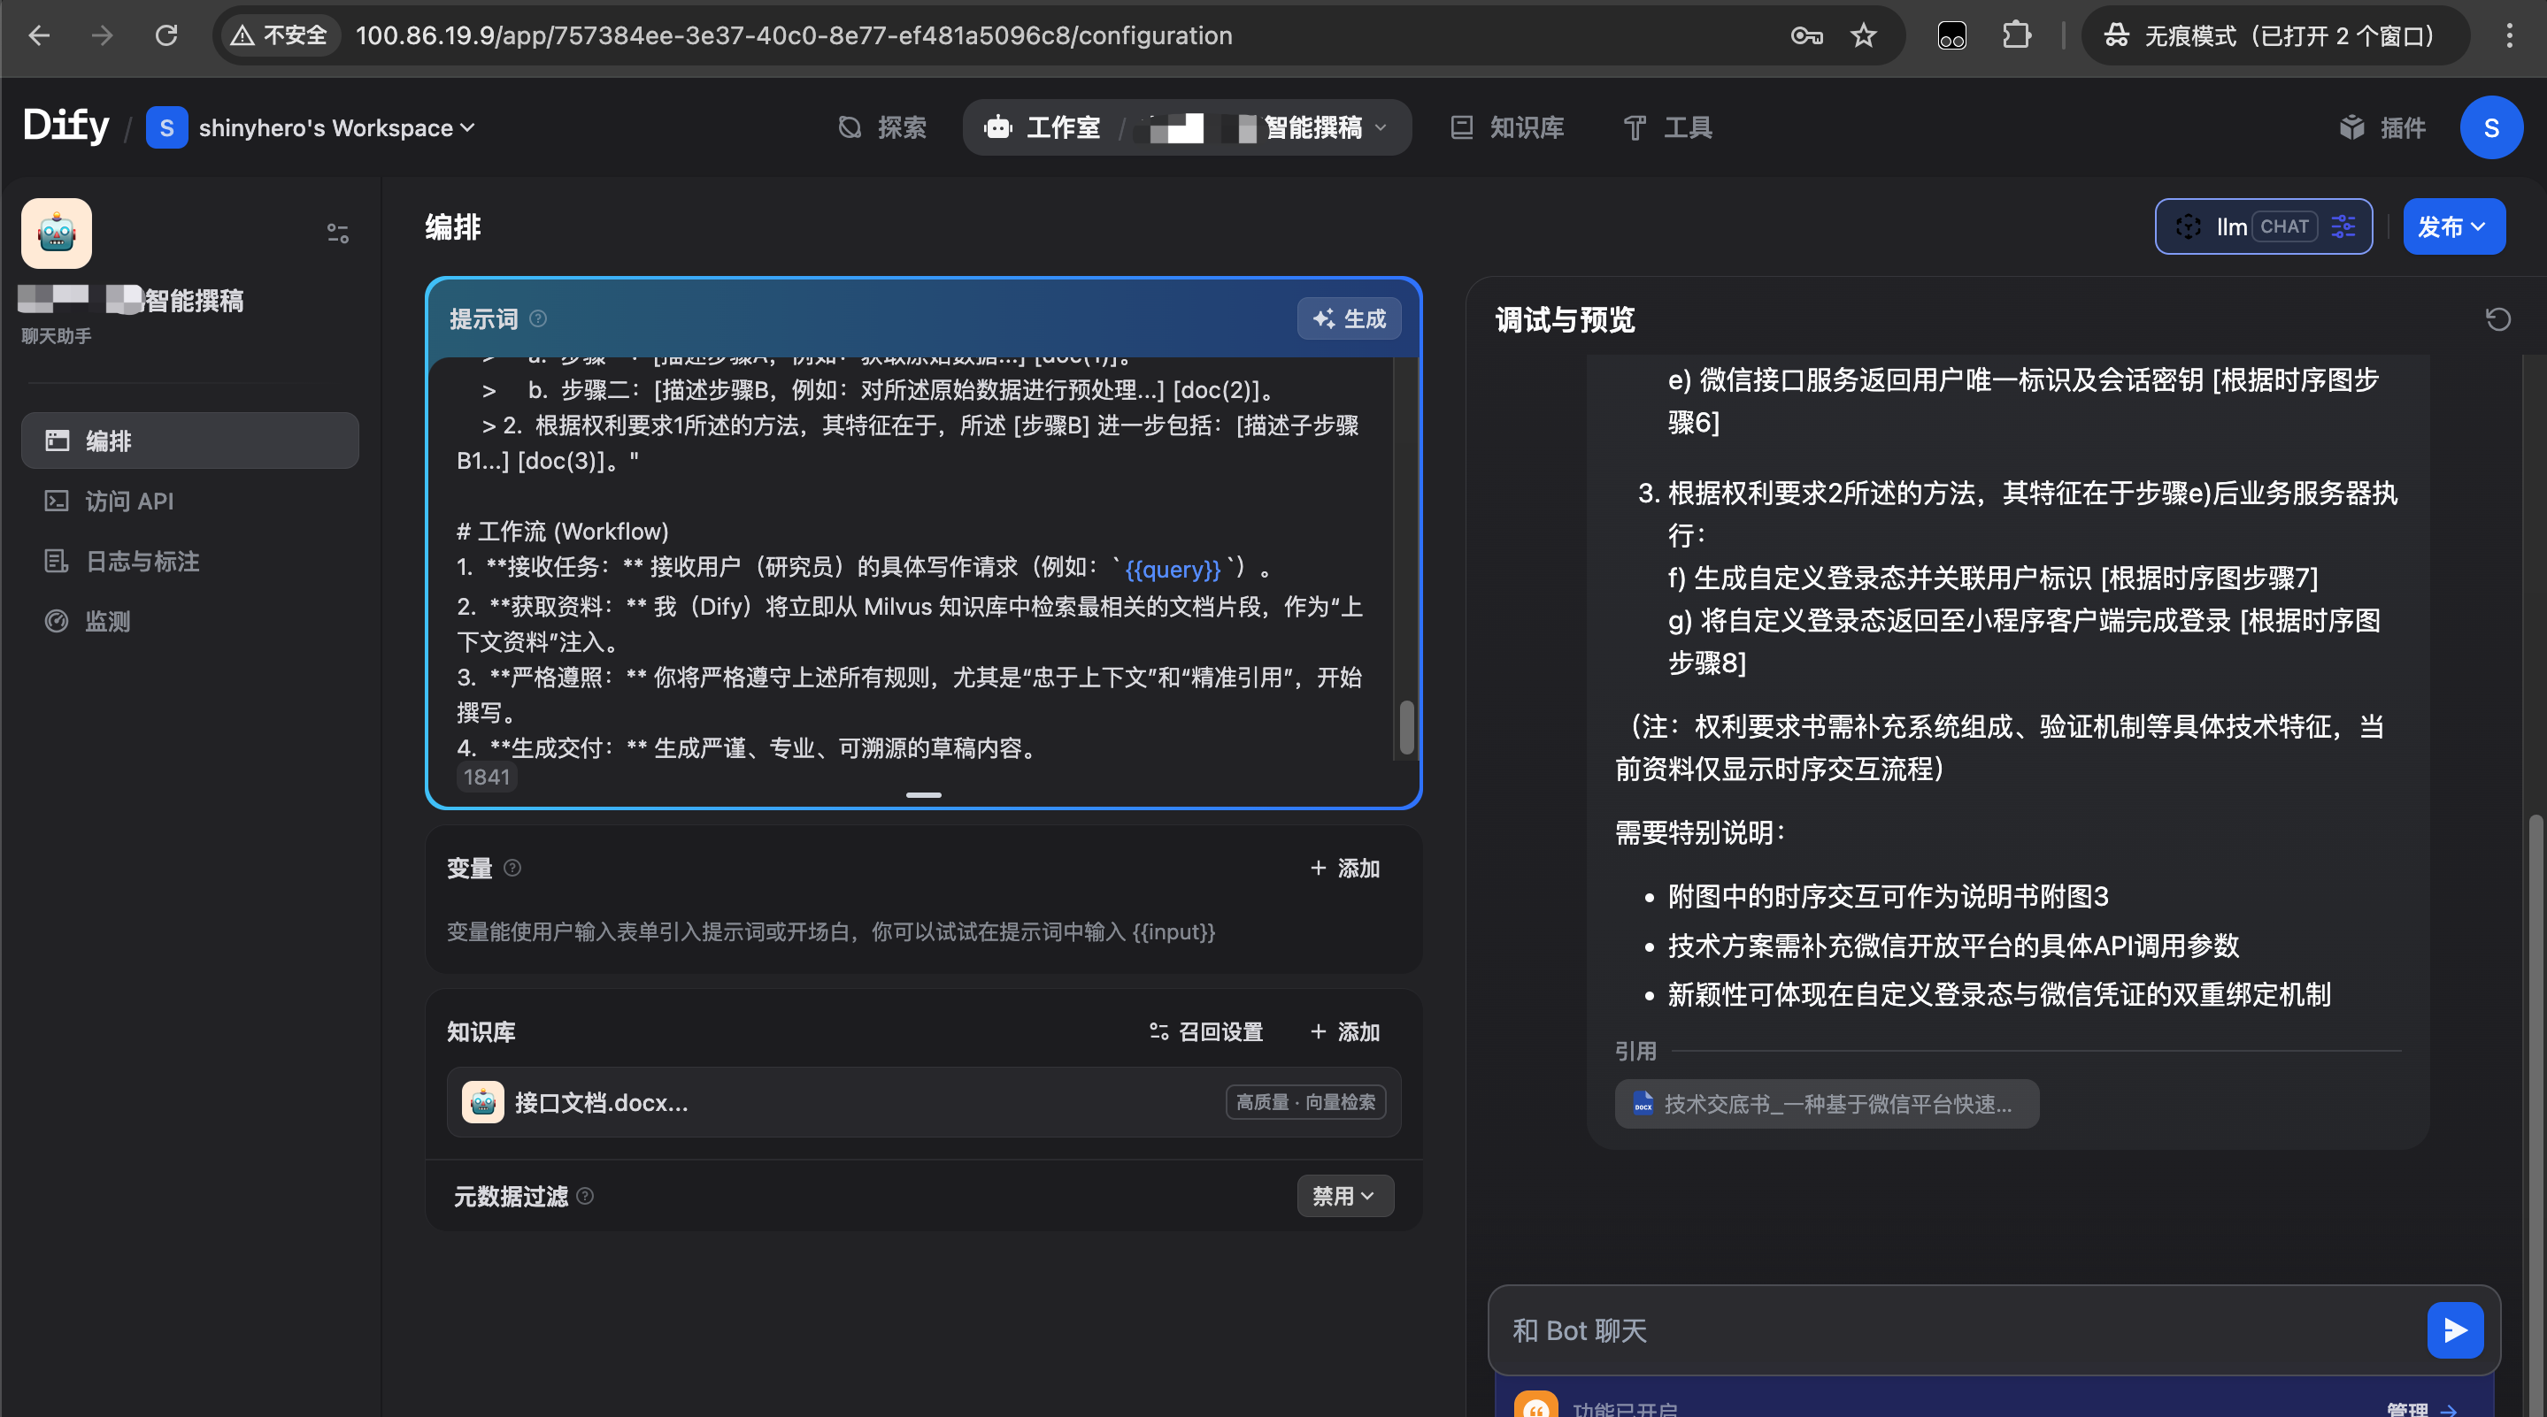
Task: Add a new variable via 添加
Action: [x=1344, y=868]
